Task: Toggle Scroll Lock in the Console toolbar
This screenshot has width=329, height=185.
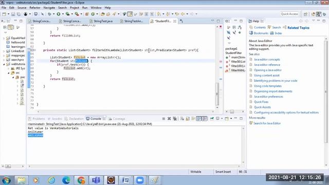Action: [x=188, y=119]
